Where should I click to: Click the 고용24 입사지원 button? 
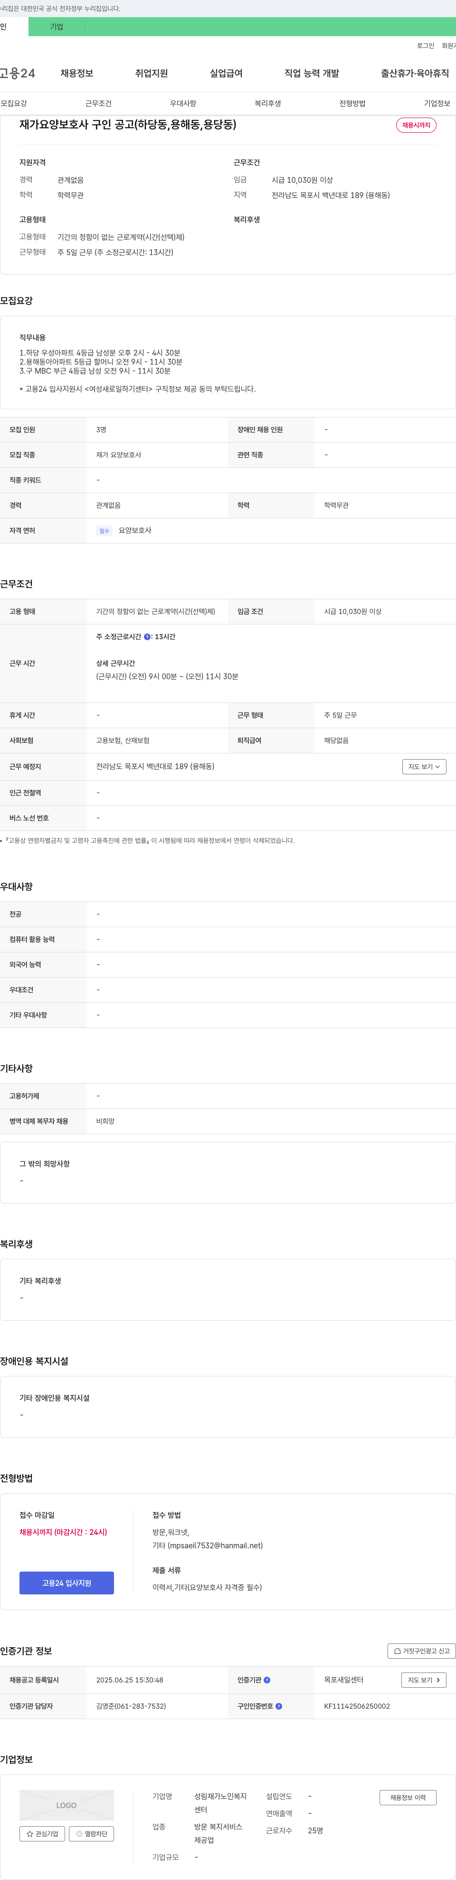pyautogui.click(x=66, y=1583)
